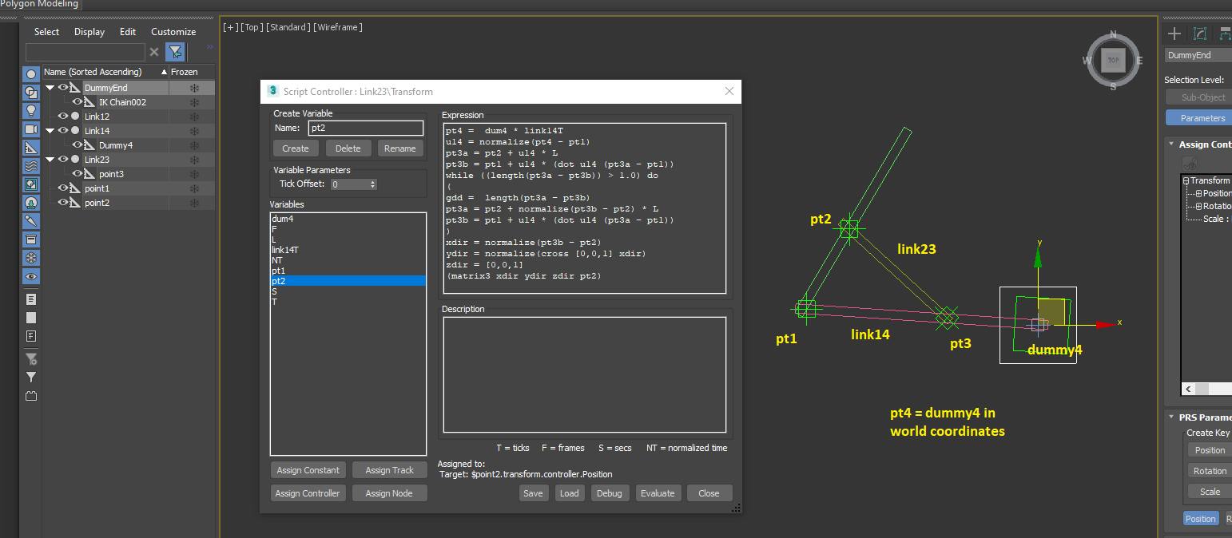Click Tick Offset spinner arrows
The height and width of the screenshot is (538, 1232).
373,184
